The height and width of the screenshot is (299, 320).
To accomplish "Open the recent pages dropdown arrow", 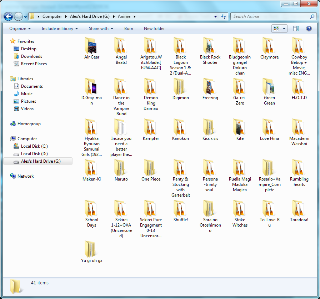I will (25, 17).
